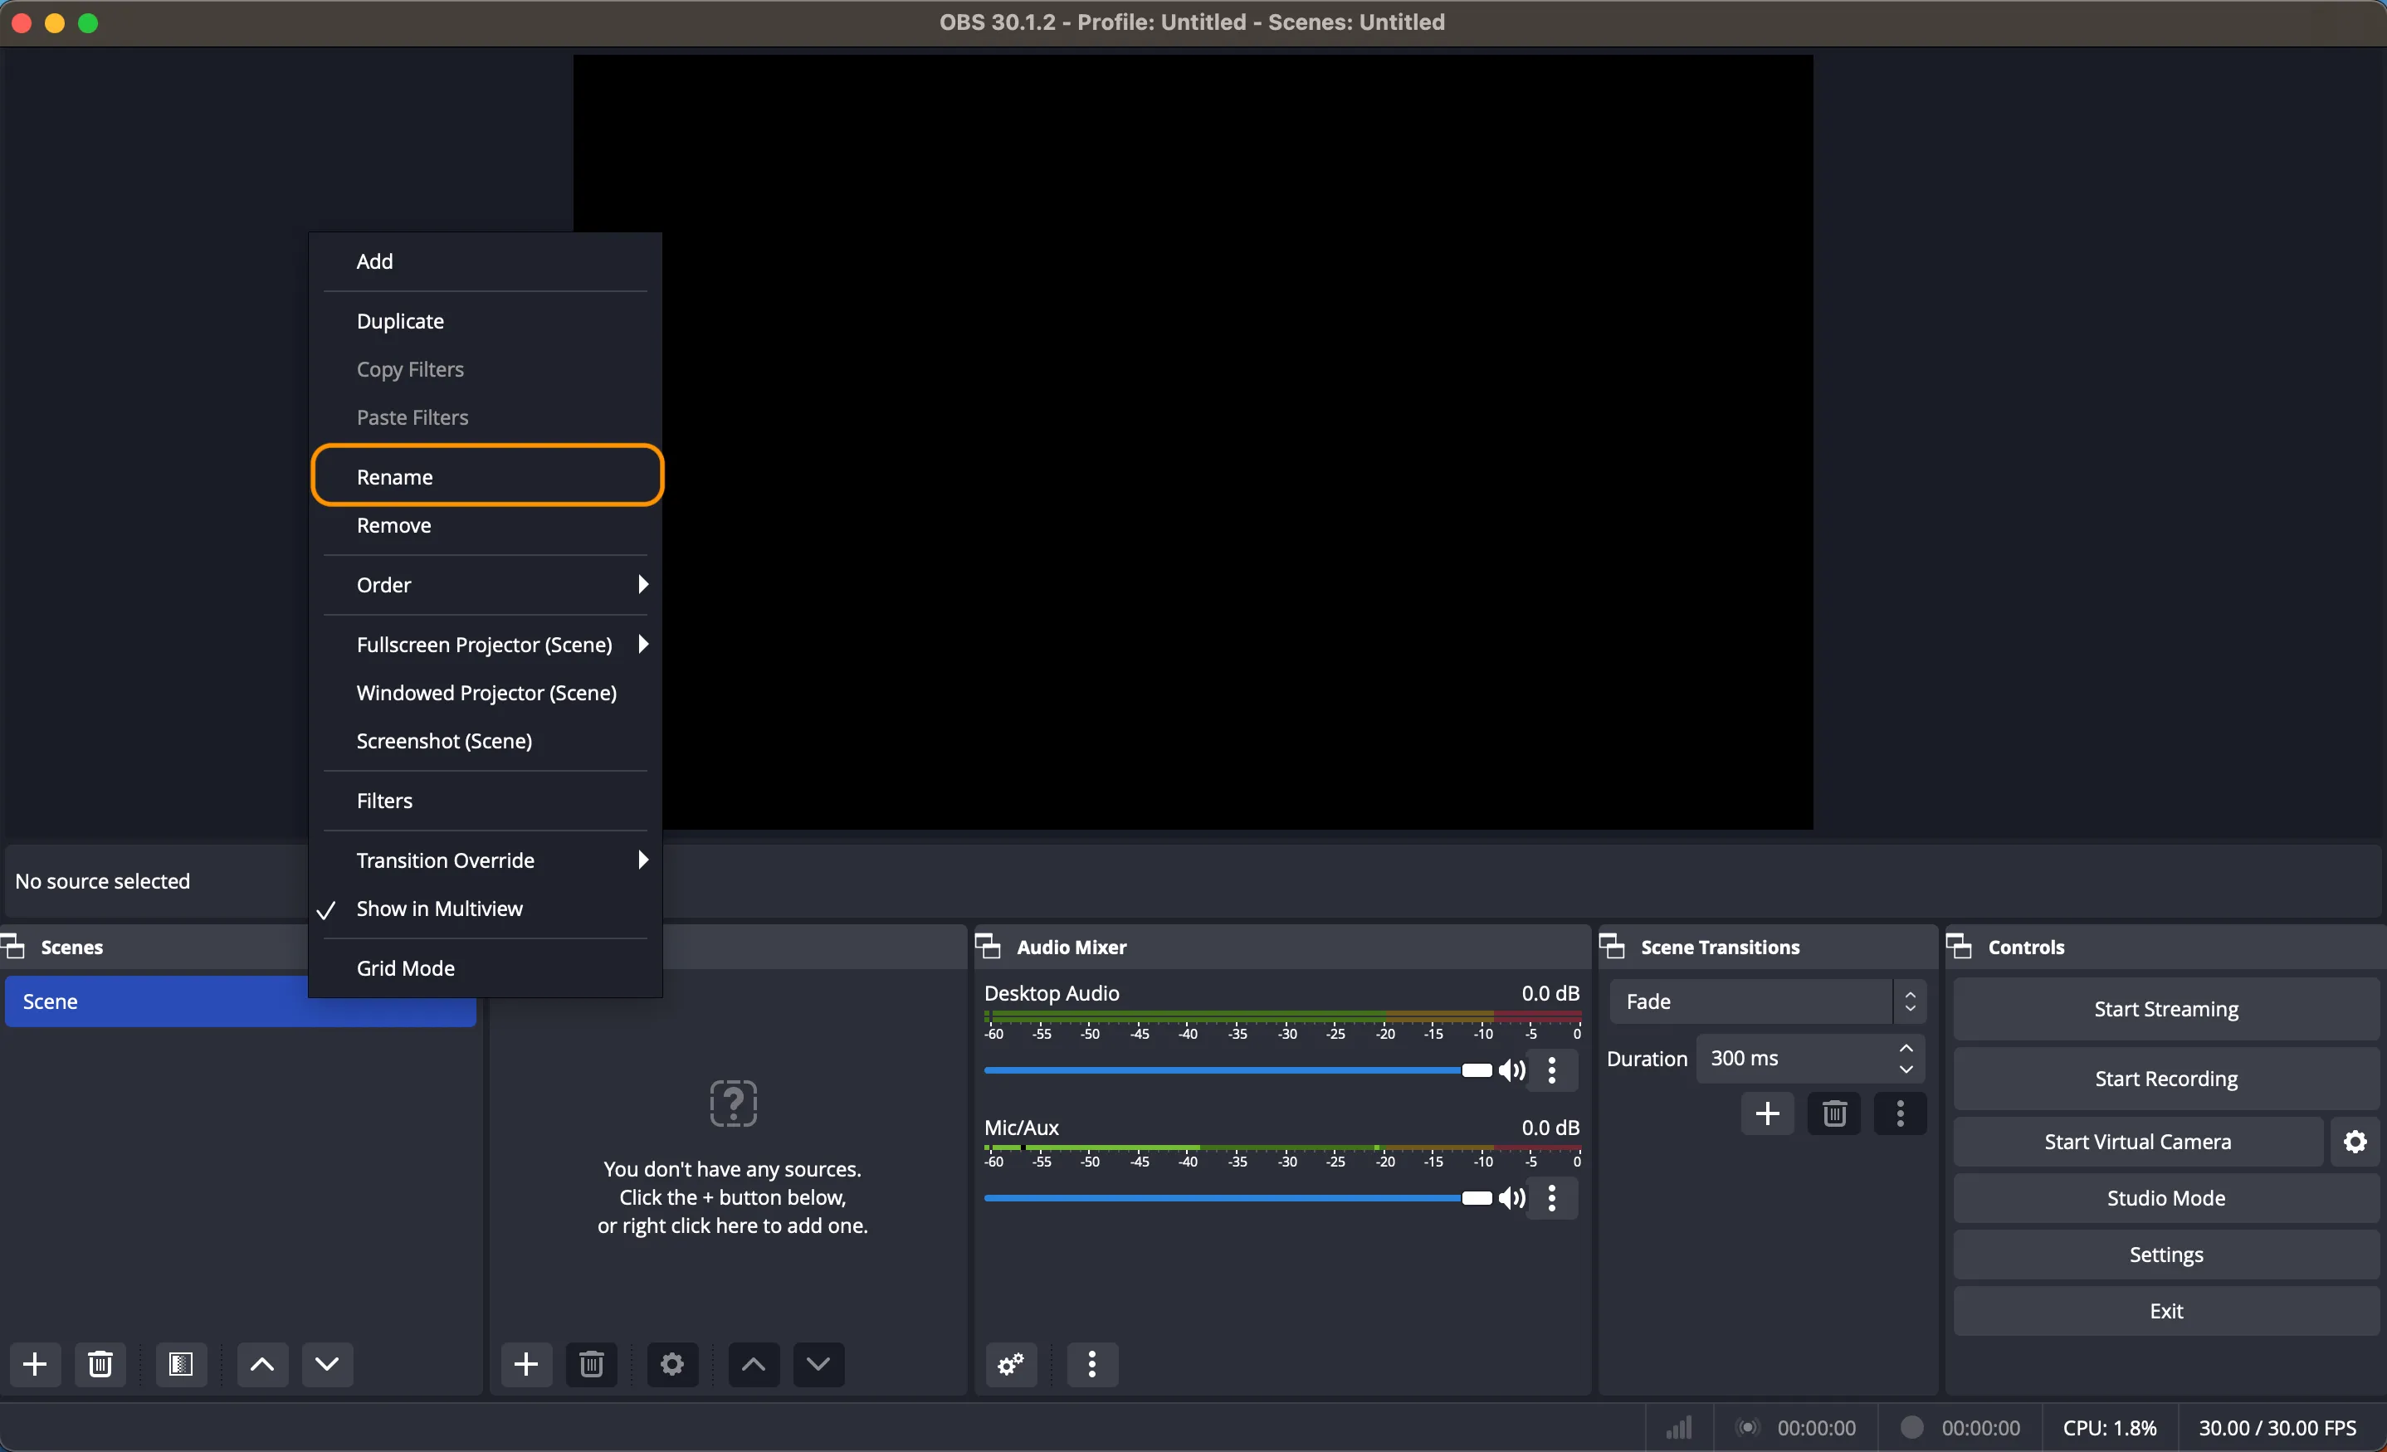Open Virtual Camera settings gear icon
Screen dimensions: 2387x1452
pyautogui.click(x=2355, y=1142)
